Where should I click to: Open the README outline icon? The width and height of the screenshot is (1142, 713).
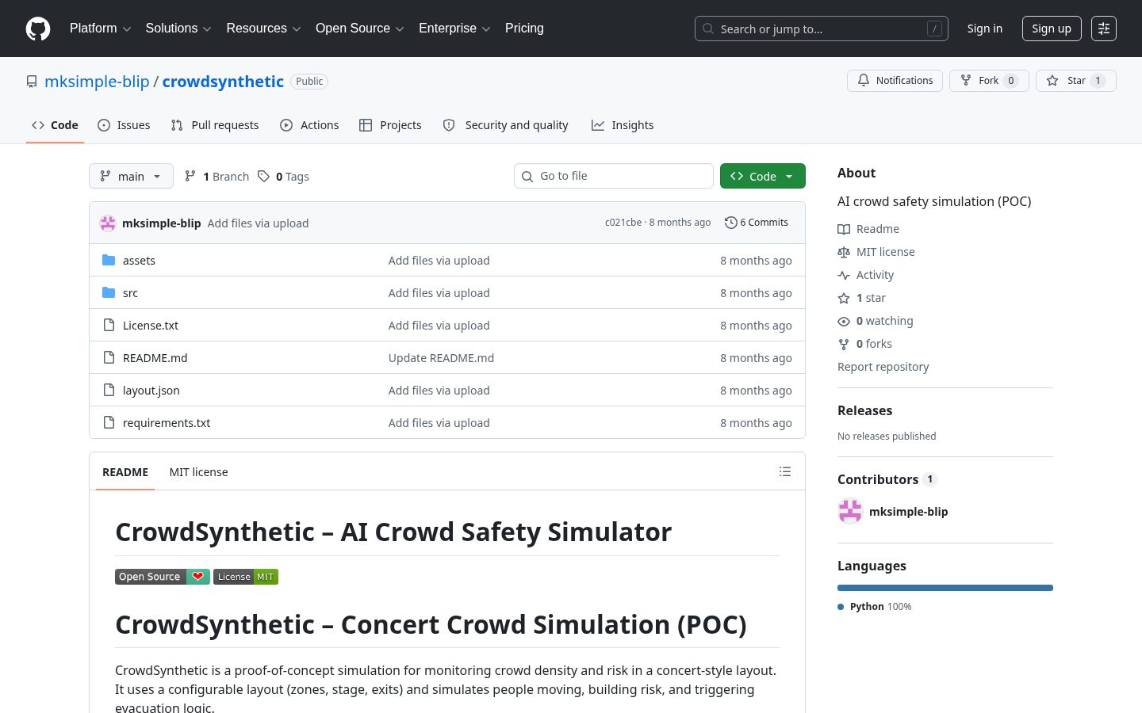pyautogui.click(x=785, y=471)
